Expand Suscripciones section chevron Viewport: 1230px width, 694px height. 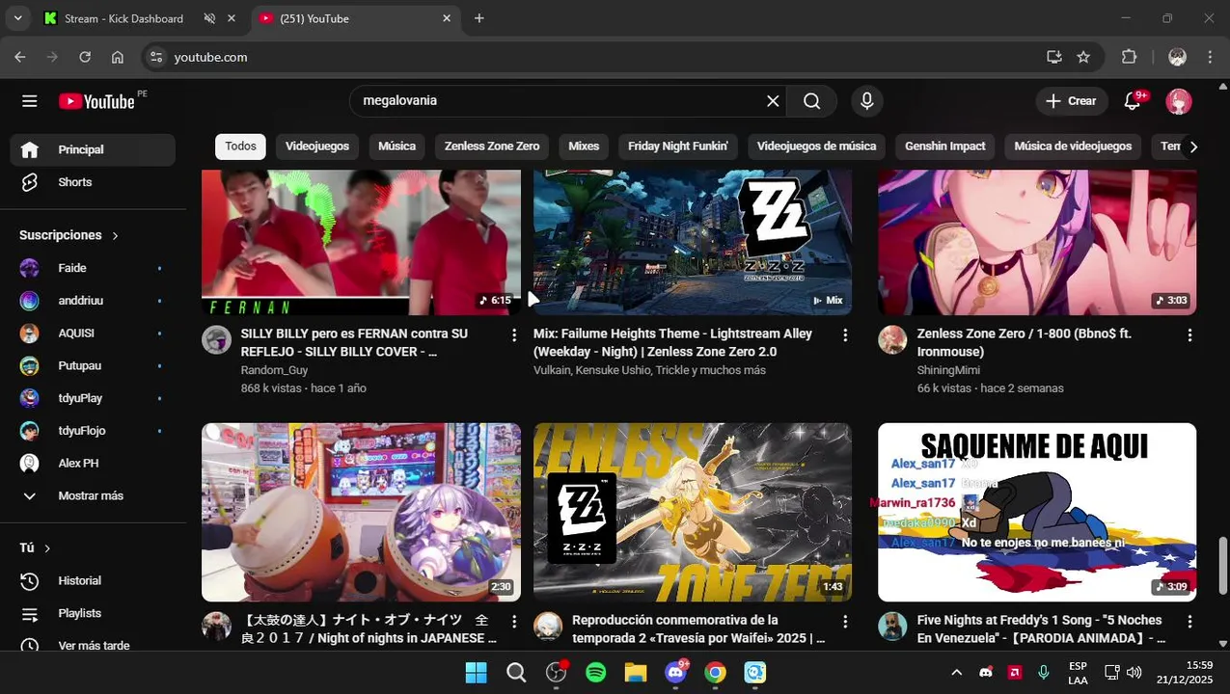tap(115, 235)
